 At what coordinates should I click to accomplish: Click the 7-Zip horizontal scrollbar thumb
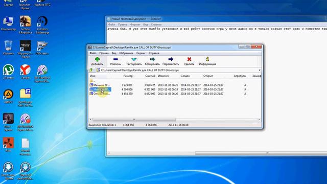[x=134, y=120]
